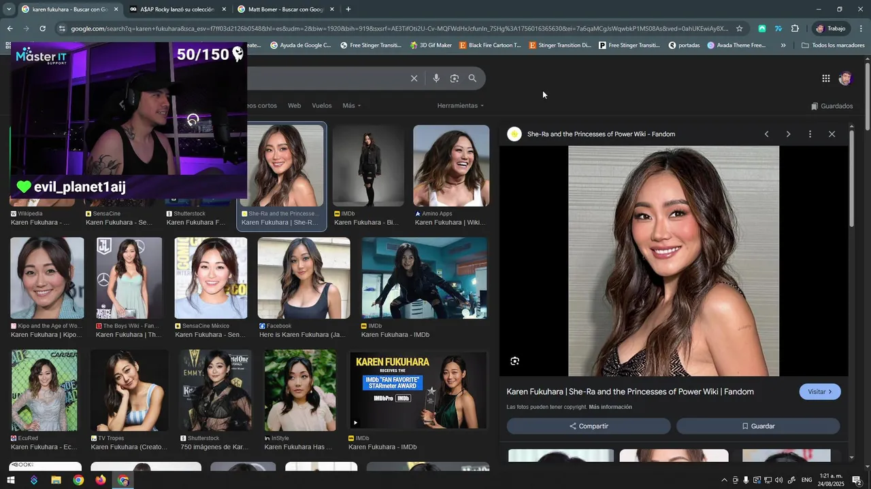The height and width of the screenshot is (489, 871).
Task: Open the Google apps grid
Action: 825,79
